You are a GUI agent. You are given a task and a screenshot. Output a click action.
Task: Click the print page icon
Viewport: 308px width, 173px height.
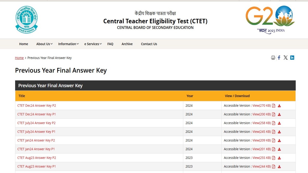point(273,58)
